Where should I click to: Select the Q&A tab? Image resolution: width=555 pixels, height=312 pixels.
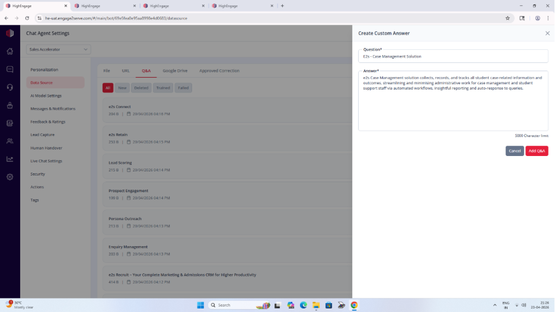tap(146, 71)
